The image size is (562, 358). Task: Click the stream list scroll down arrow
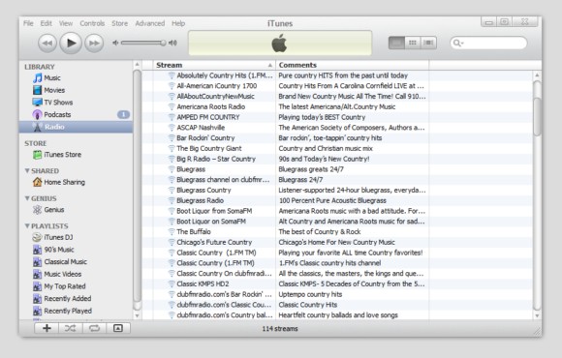(x=537, y=315)
